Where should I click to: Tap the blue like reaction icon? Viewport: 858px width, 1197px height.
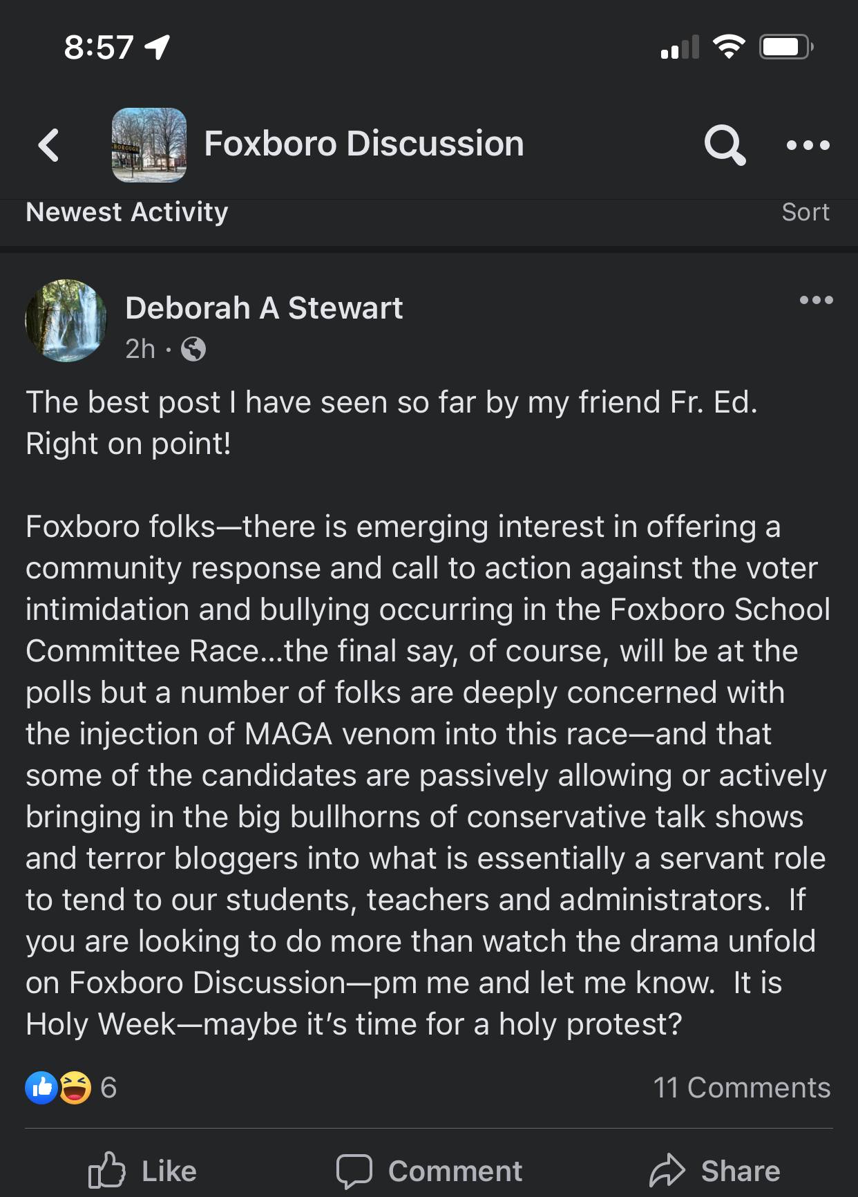click(x=41, y=1088)
